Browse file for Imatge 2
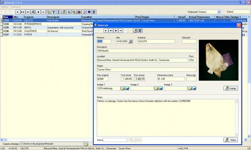Screen dimensions: 251x150 coord(156,88)
